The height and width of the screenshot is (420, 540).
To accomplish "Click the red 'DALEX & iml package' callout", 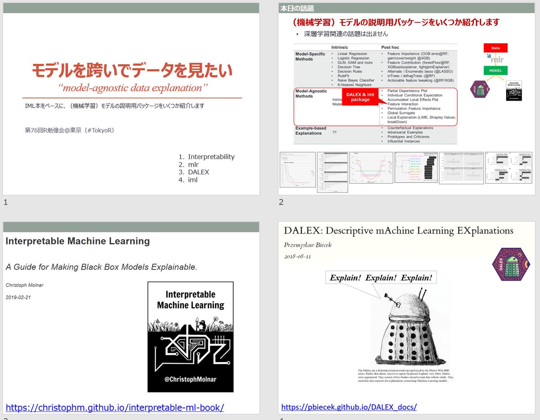I will (360, 97).
